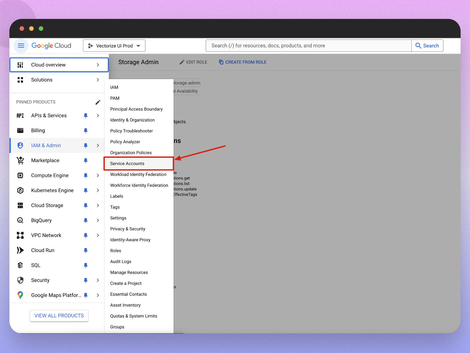Unpin Kubernetes Engine product
470x353 pixels.
(x=86, y=190)
